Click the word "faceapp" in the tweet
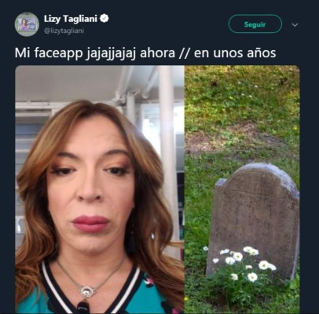This screenshot has width=319, height=314. point(58,53)
